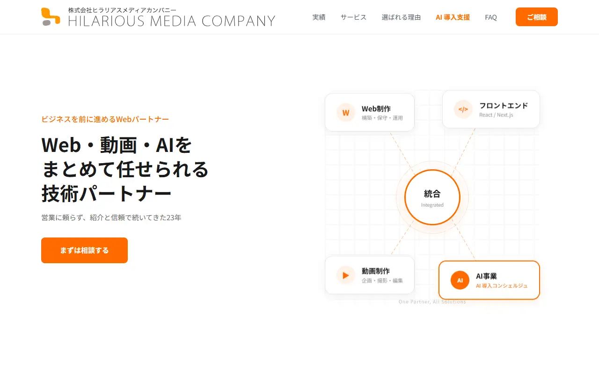
Task: Click the 企画・撮影・編集 subtitle
Action: [382, 280]
